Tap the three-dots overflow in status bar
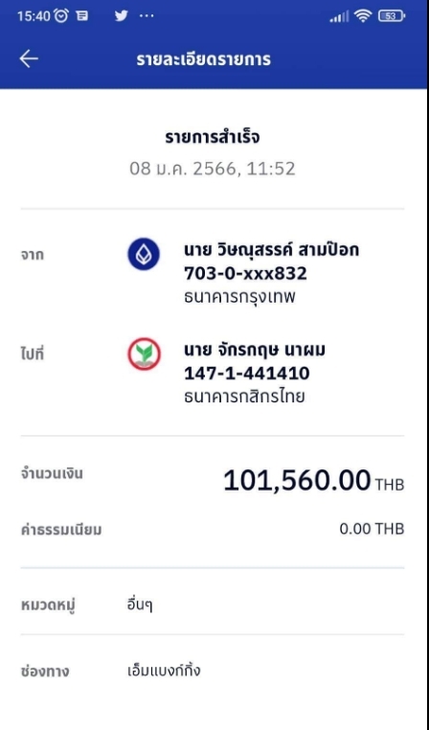 (x=147, y=16)
